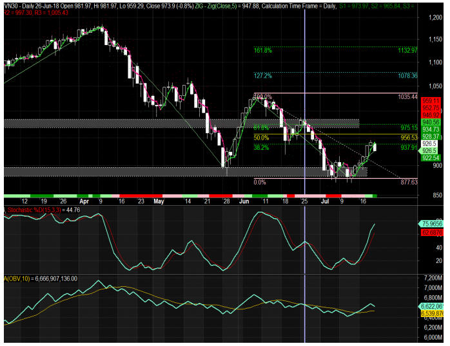The width and height of the screenshot is (450, 346).
Task: Click the green 940.56 support price tag
Action: click(x=431, y=122)
